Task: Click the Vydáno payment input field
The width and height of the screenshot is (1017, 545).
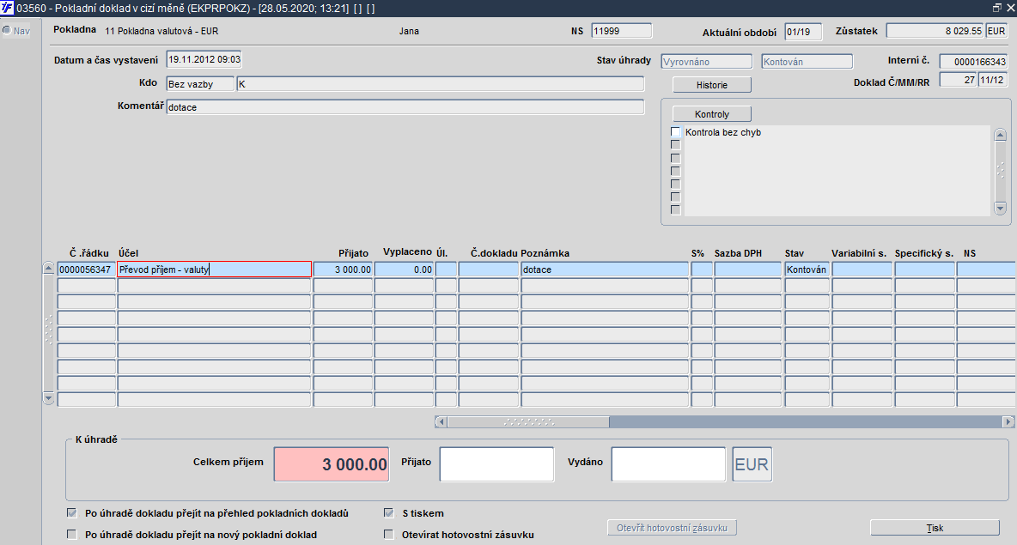Action: 668,464
